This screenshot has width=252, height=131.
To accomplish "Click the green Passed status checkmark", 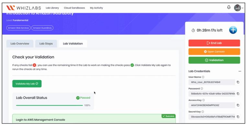I will (x=78, y=98).
